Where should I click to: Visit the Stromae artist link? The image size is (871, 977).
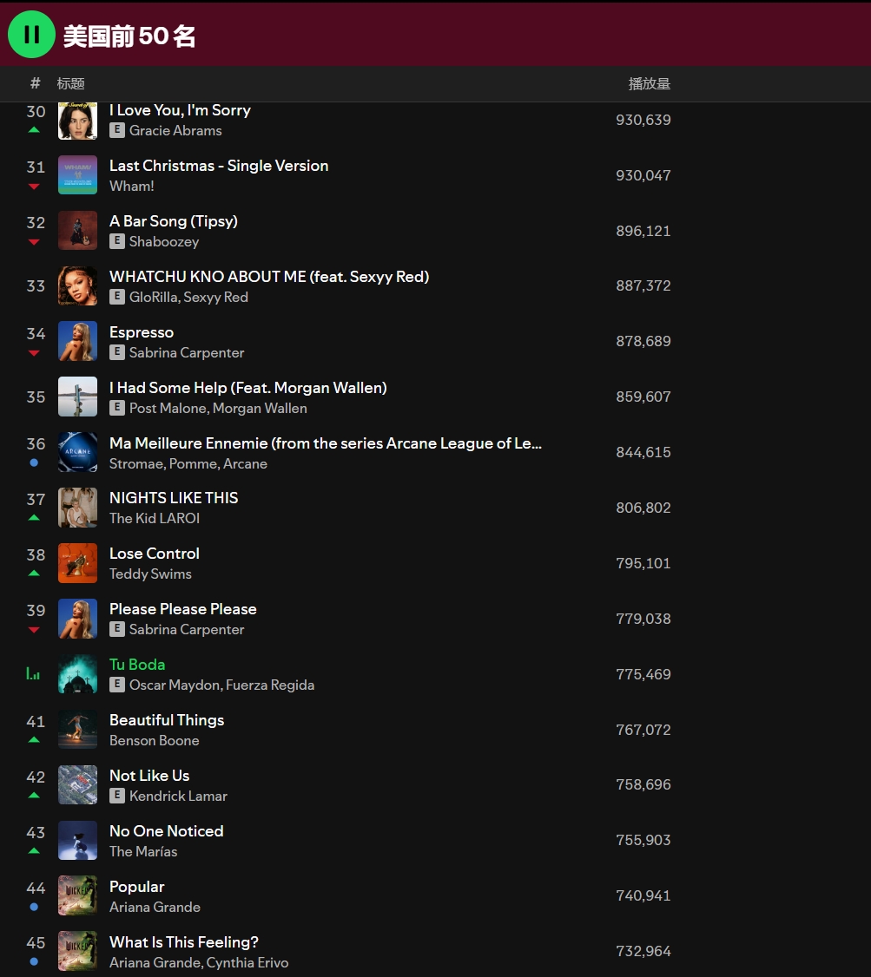(136, 463)
